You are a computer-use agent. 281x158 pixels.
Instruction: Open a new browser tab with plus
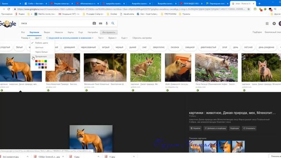(x=259, y=4)
